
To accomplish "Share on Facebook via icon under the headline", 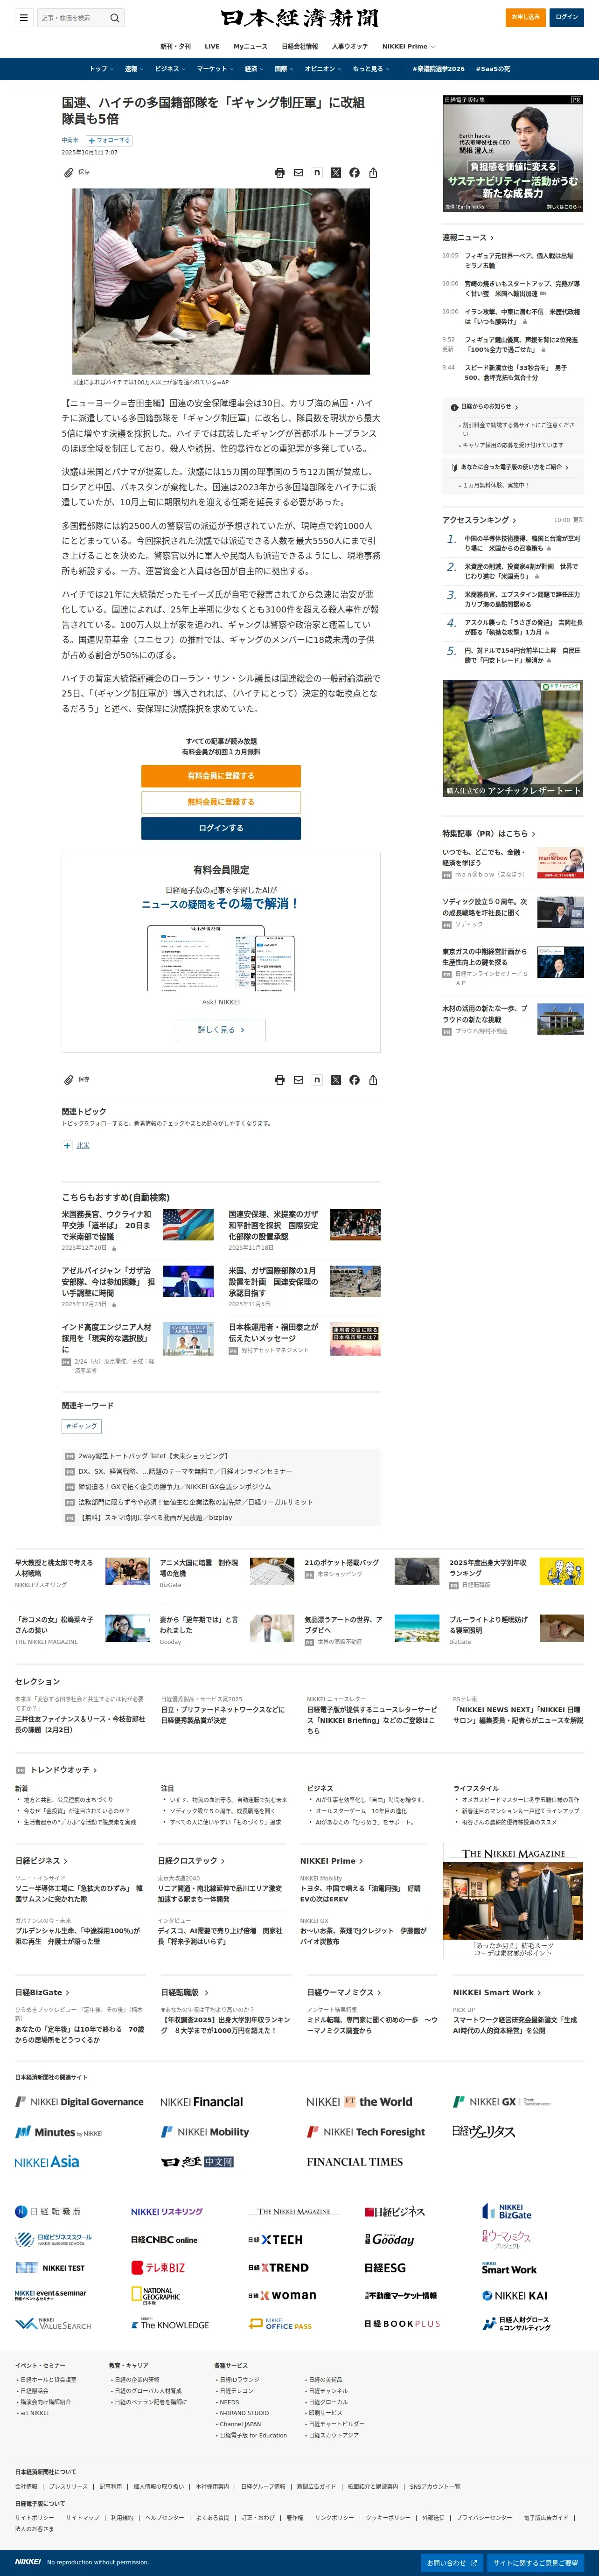I will (354, 173).
